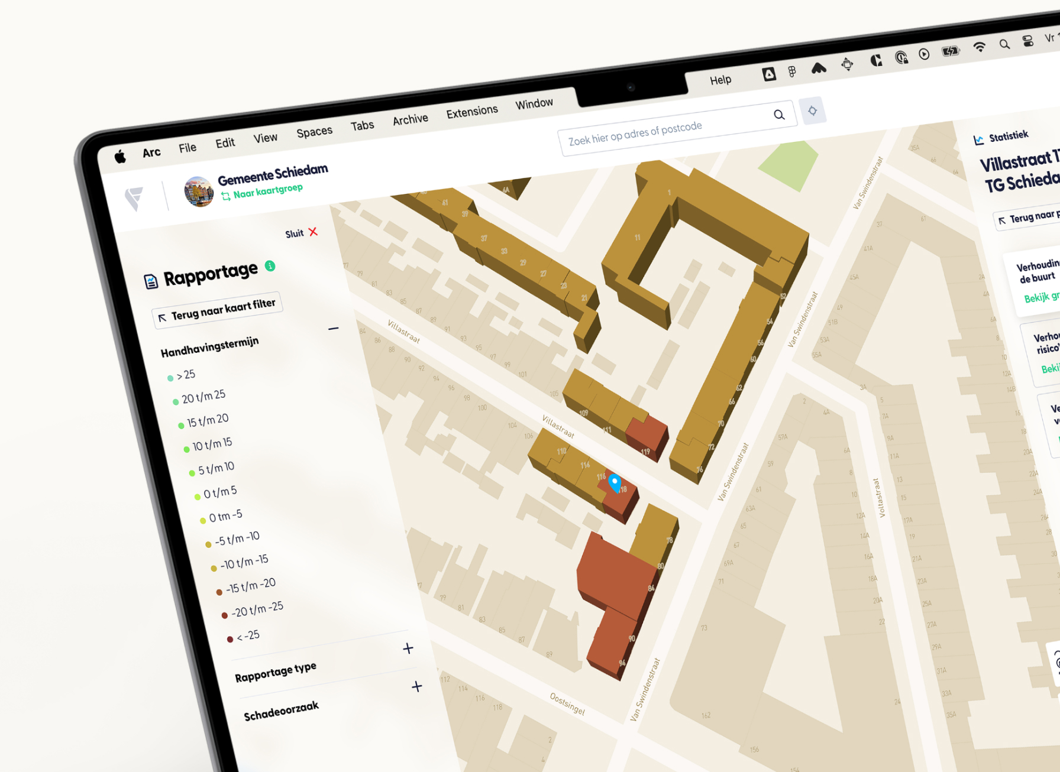The height and width of the screenshot is (772, 1060).
Task: Click the GPS locate icon beside the search bar
Action: tap(813, 111)
